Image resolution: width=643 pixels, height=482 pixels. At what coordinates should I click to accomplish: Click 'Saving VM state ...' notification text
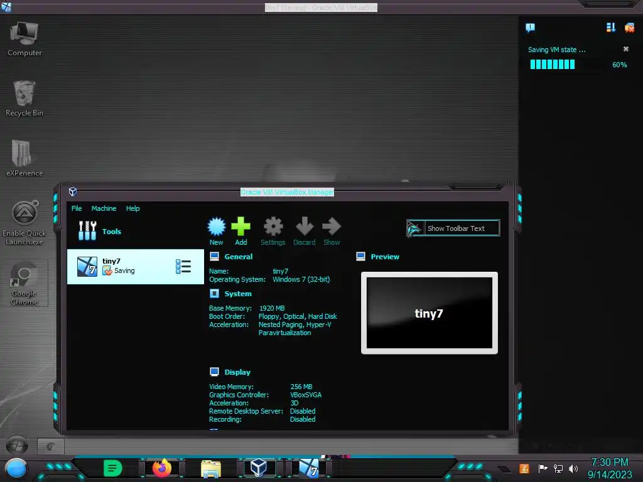pos(556,50)
